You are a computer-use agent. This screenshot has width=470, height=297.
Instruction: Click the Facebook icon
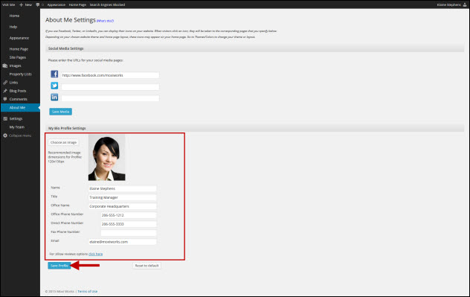click(54, 74)
